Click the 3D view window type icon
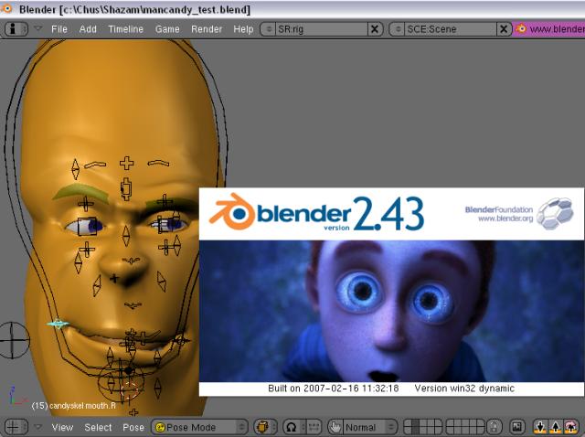The width and height of the screenshot is (585, 437). pos(16,427)
